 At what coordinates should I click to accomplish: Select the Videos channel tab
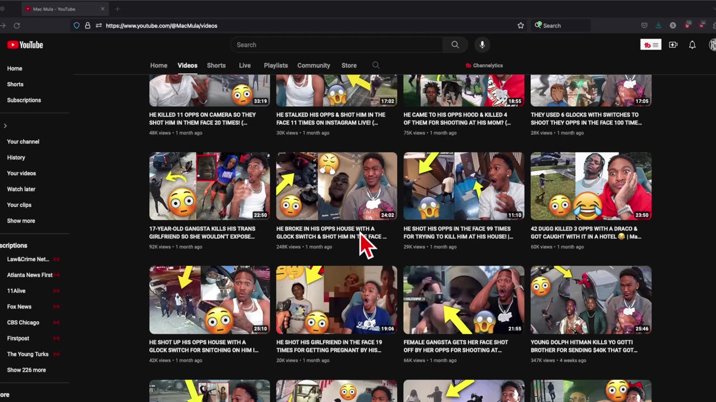(x=187, y=65)
